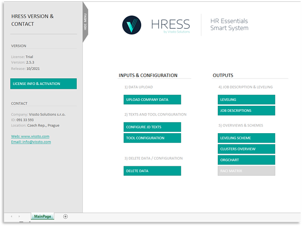Click the 'CONTACT' section heading
This screenshot has width=302, height=226.
pyautogui.click(x=19, y=103)
